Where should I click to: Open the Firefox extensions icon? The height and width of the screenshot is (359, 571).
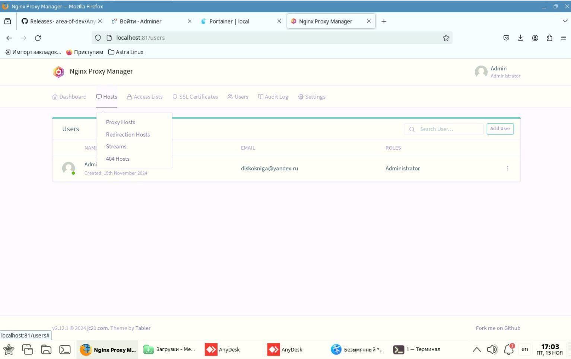point(549,38)
